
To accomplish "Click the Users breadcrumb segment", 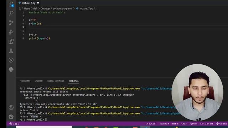I will click(x=27, y=9).
